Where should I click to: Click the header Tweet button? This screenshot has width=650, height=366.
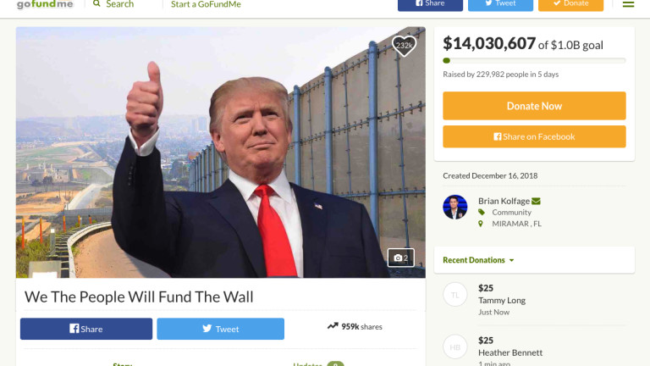pos(500,4)
